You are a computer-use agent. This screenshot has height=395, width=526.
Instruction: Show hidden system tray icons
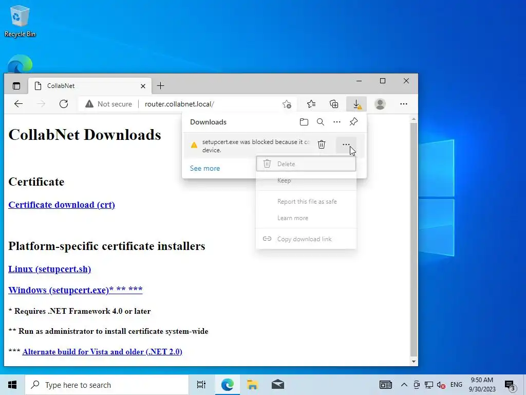(404, 385)
